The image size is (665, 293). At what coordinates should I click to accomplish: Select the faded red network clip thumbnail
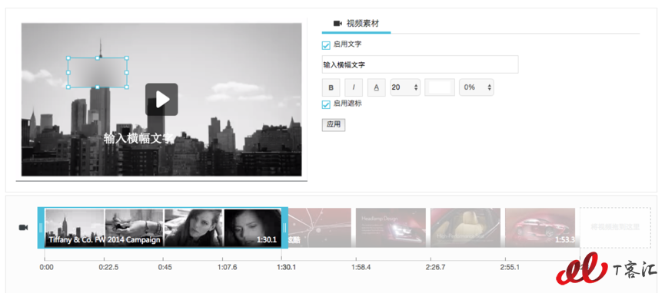pos(320,228)
